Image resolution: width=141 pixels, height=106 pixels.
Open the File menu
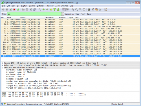click(x=3, y=6)
